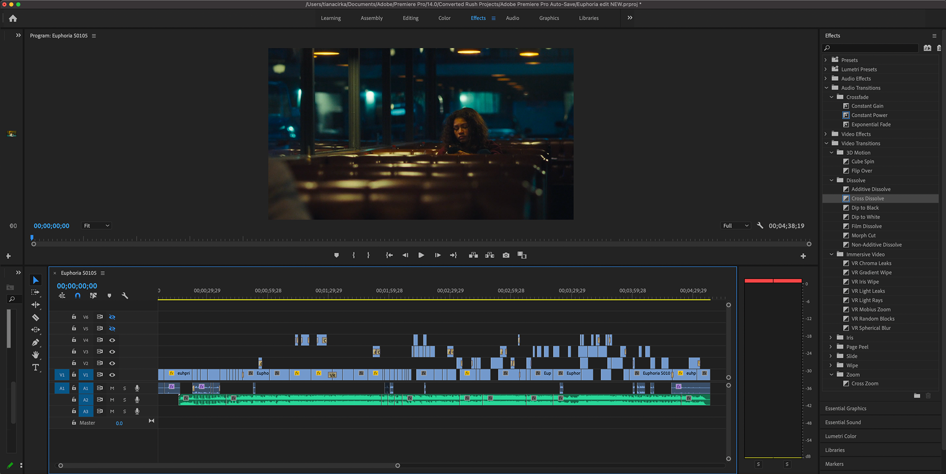Image resolution: width=946 pixels, height=474 pixels.
Task: Click the Extract button
Action: pyautogui.click(x=489, y=255)
